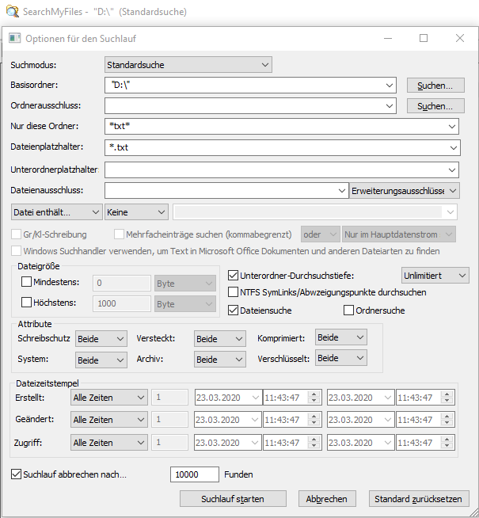The image size is (479, 518).
Task: Expand the Basisordner path dropdown
Action: (x=390, y=86)
